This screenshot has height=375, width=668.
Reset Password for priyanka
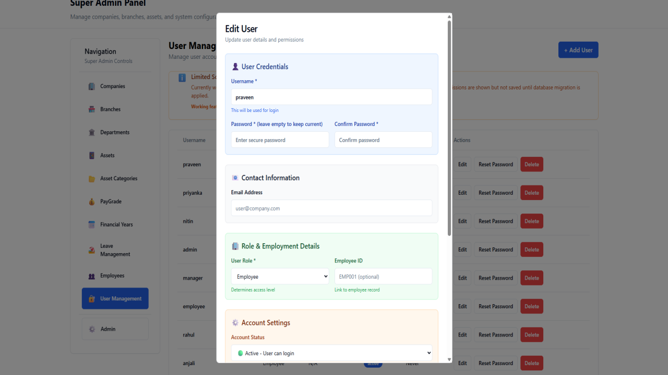(x=496, y=193)
